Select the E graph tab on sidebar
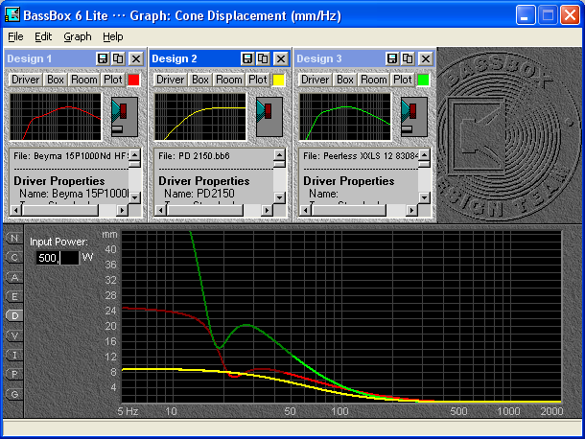The width and height of the screenshot is (585, 439). click(x=14, y=296)
